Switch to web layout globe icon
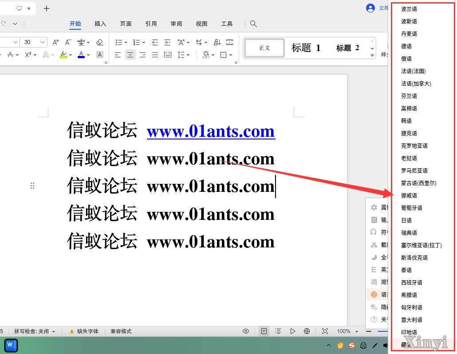Image resolution: width=457 pixels, height=354 pixels. coord(307,331)
